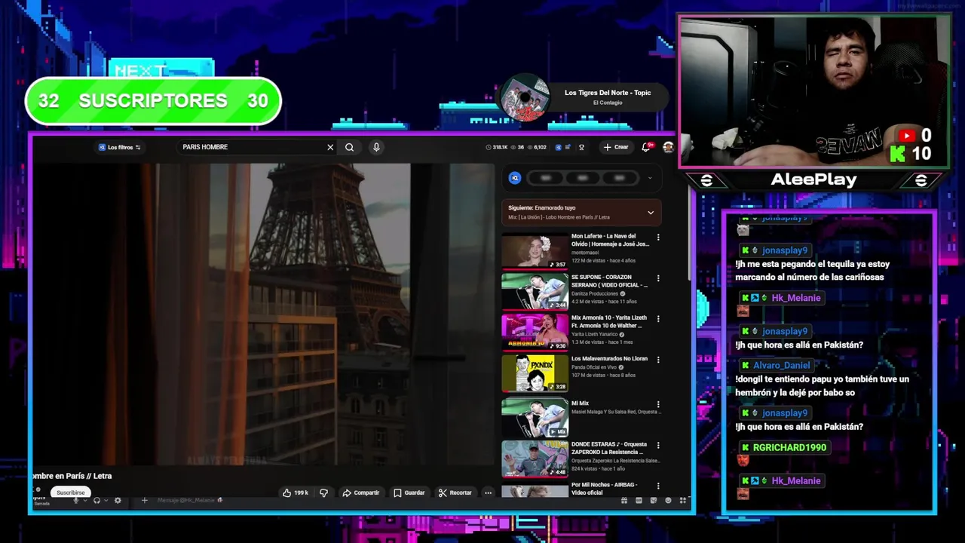Like the video with 199 k likes
Viewport: 965px width, 543px height.
296,492
